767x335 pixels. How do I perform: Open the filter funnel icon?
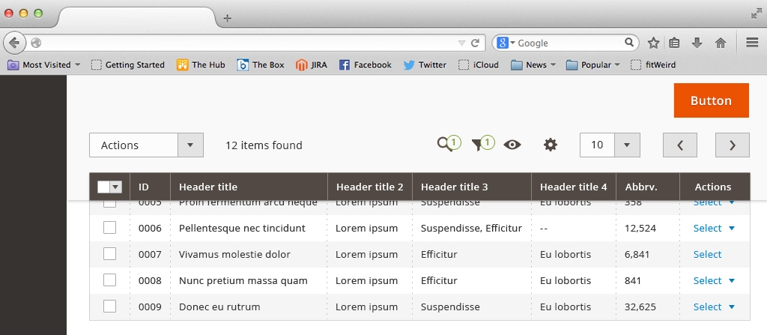pyautogui.click(x=479, y=145)
